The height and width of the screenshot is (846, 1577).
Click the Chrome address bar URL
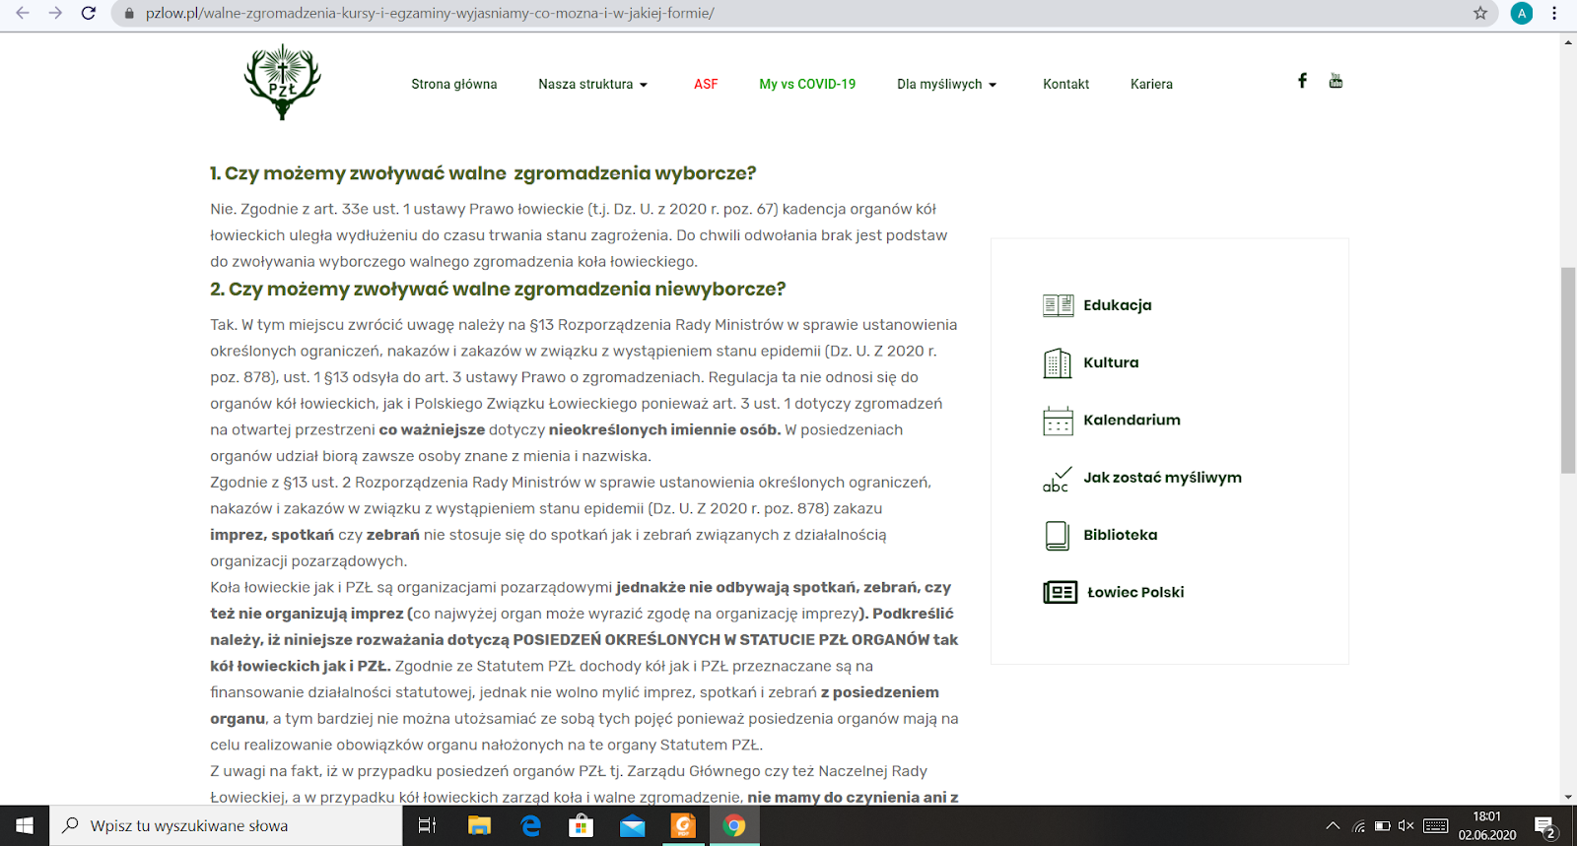(430, 14)
